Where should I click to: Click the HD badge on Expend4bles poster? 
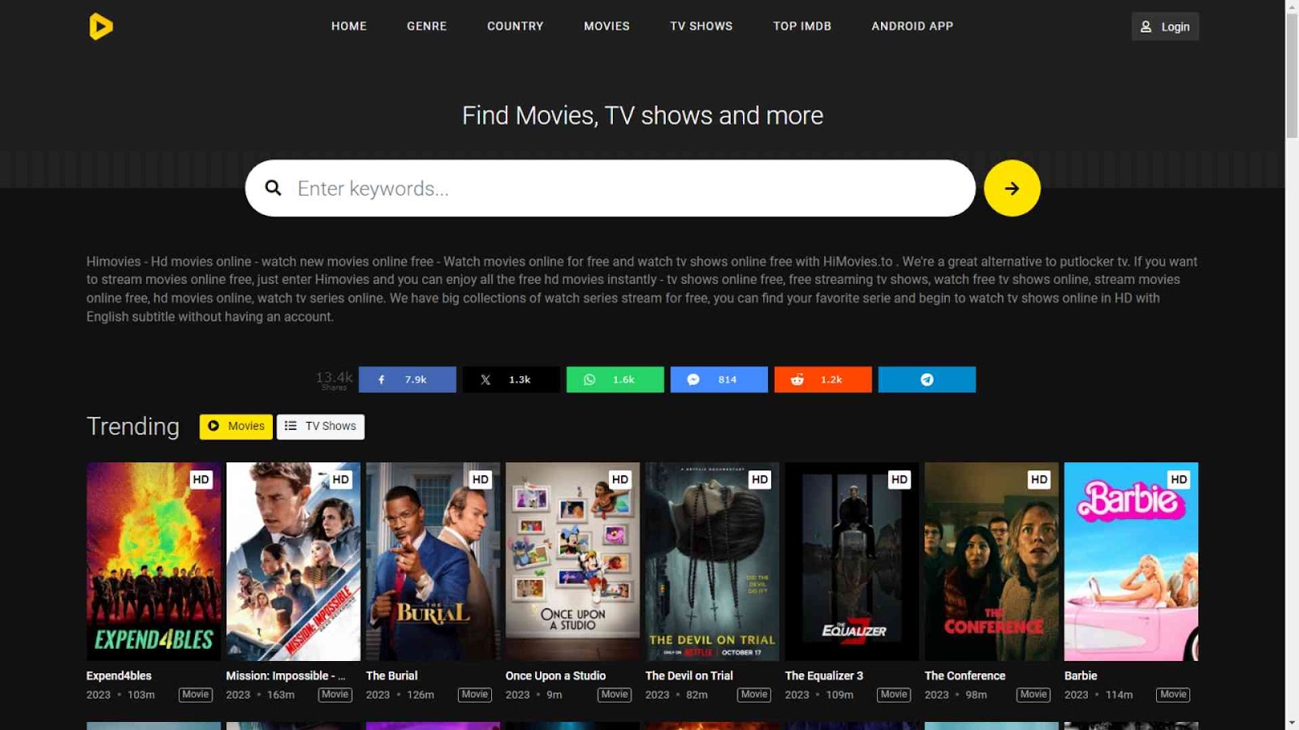pyautogui.click(x=201, y=479)
